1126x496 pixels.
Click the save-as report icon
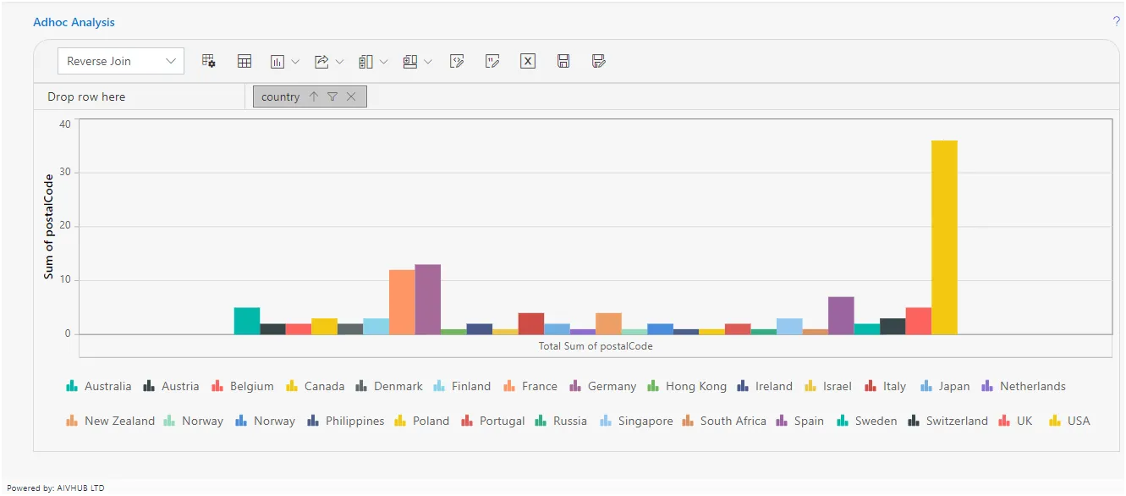[599, 61]
